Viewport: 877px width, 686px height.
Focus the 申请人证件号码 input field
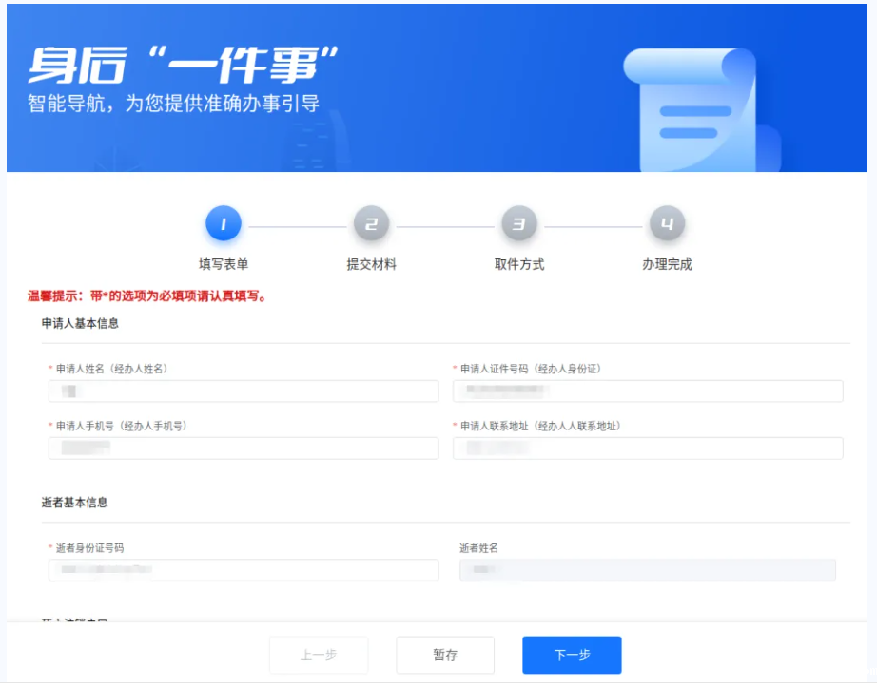click(648, 391)
